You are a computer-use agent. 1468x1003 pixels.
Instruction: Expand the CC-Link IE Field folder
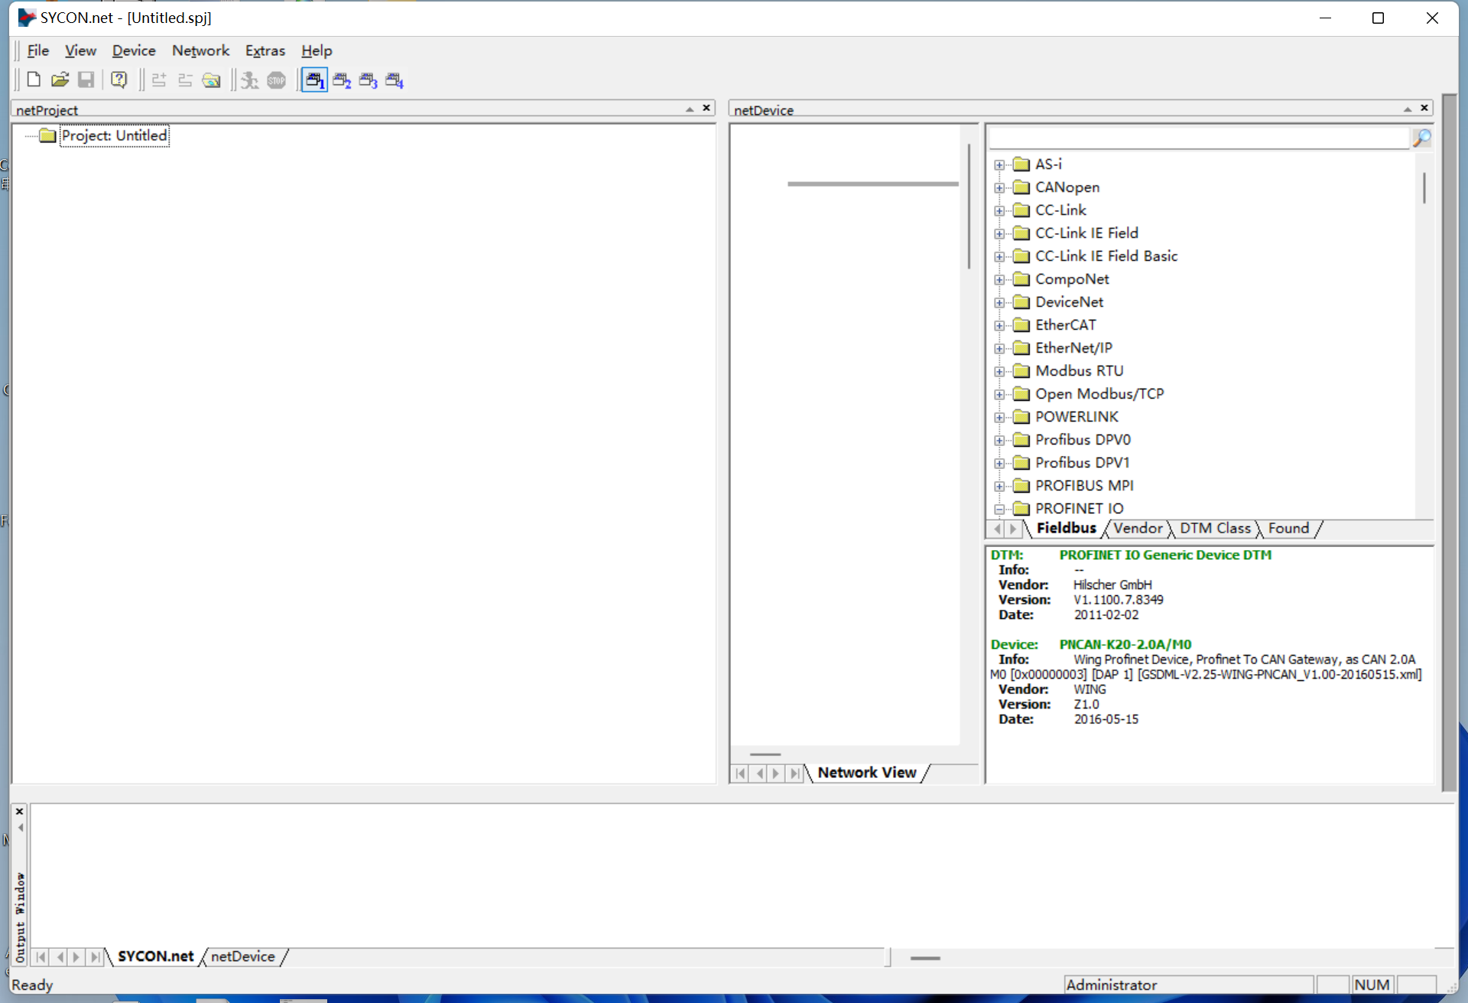[999, 233]
